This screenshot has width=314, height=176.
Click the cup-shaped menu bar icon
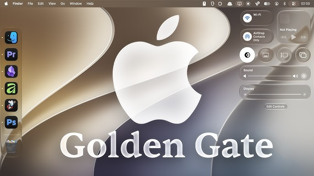tap(212, 4)
